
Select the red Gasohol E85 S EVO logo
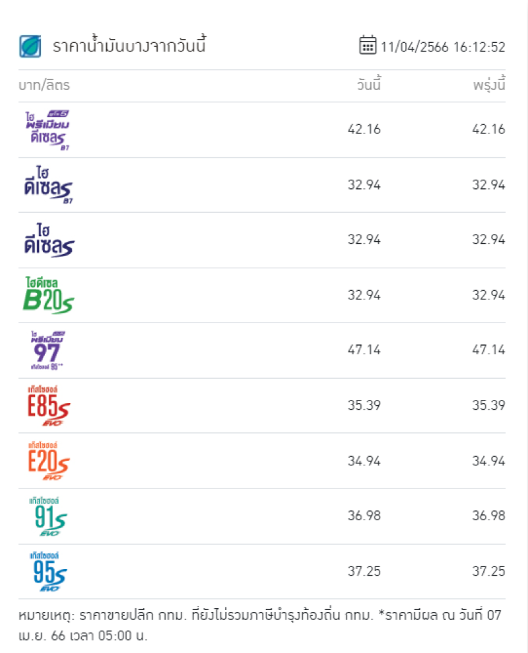click(x=48, y=406)
